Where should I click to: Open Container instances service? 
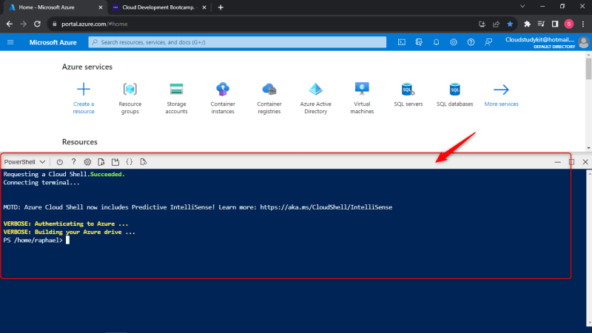pyautogui.click(x=223, y=98)
